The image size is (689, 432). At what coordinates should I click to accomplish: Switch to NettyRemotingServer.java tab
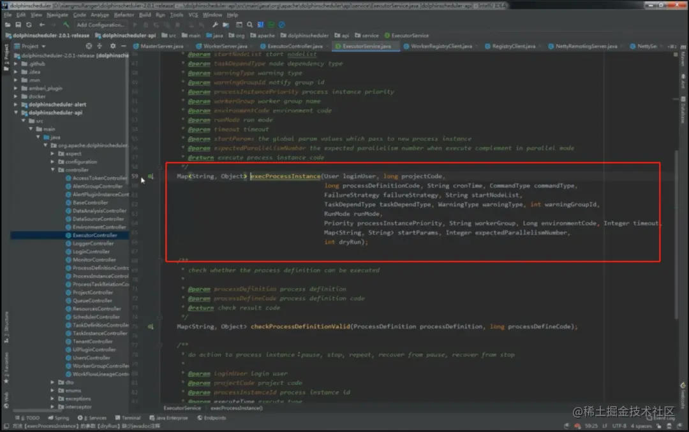tap(582, 46)
